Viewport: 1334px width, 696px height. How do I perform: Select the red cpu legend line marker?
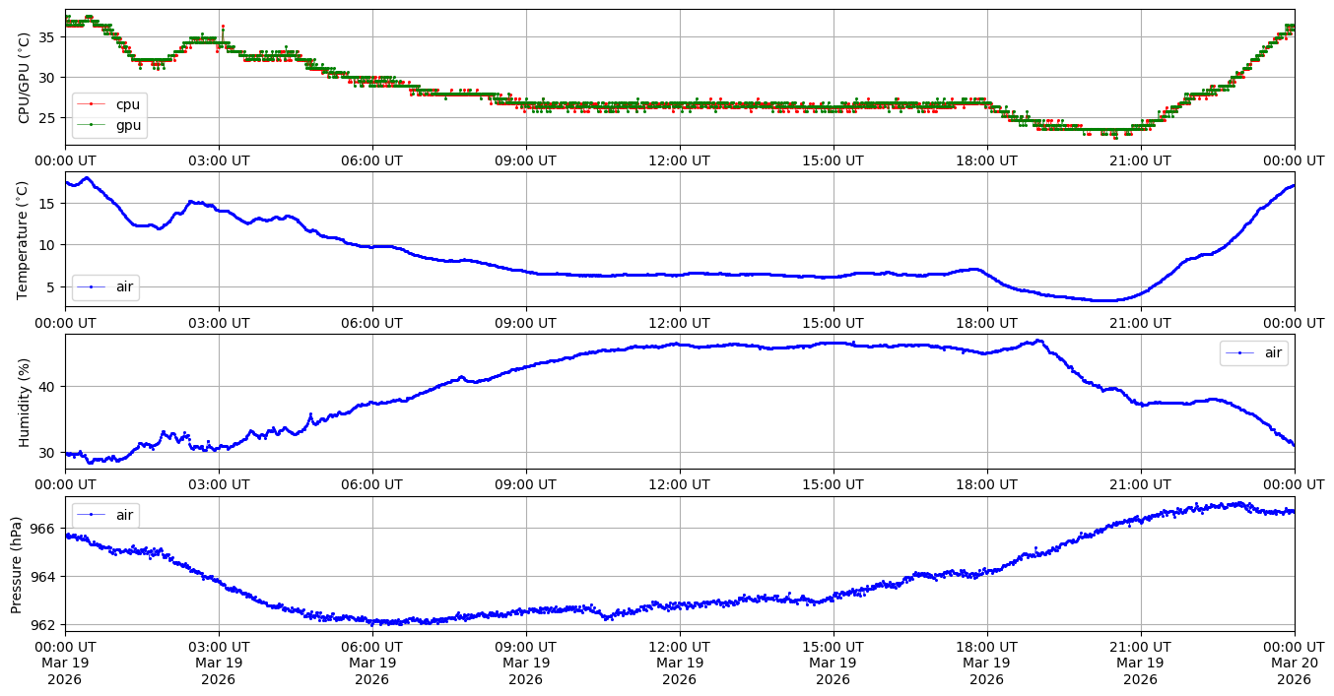click(92, 104)
